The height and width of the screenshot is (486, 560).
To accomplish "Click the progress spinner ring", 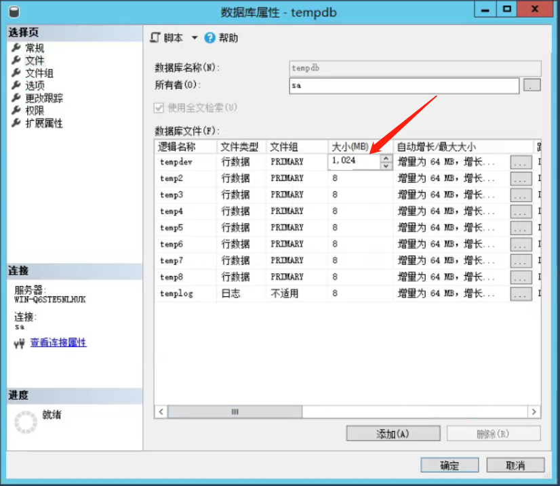I will pos(26,422).
